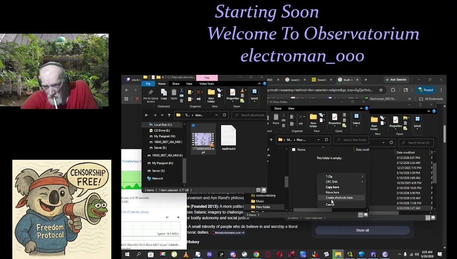Collapse the ribbon in H:\New folder window
The height and width of the screenshot is (259, 457).
click(361, 108)
